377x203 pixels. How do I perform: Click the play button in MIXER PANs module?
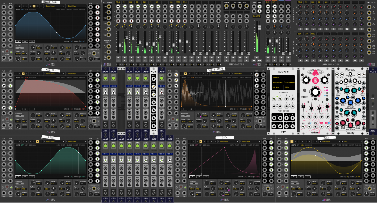[x=18, y=41]
